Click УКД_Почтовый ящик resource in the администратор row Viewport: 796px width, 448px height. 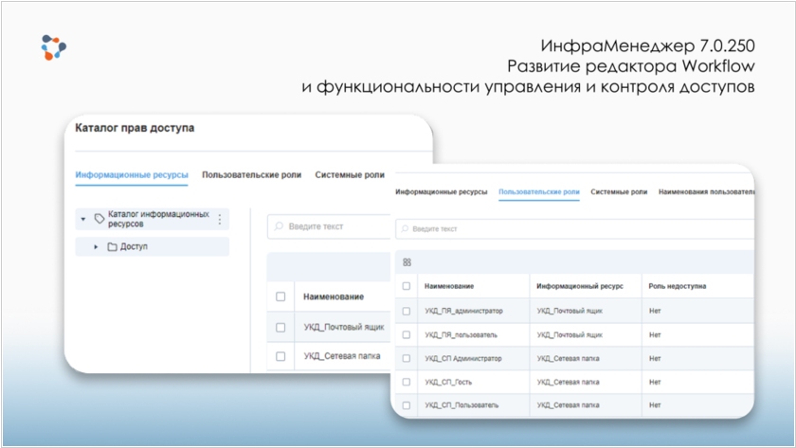coord(570,311)
